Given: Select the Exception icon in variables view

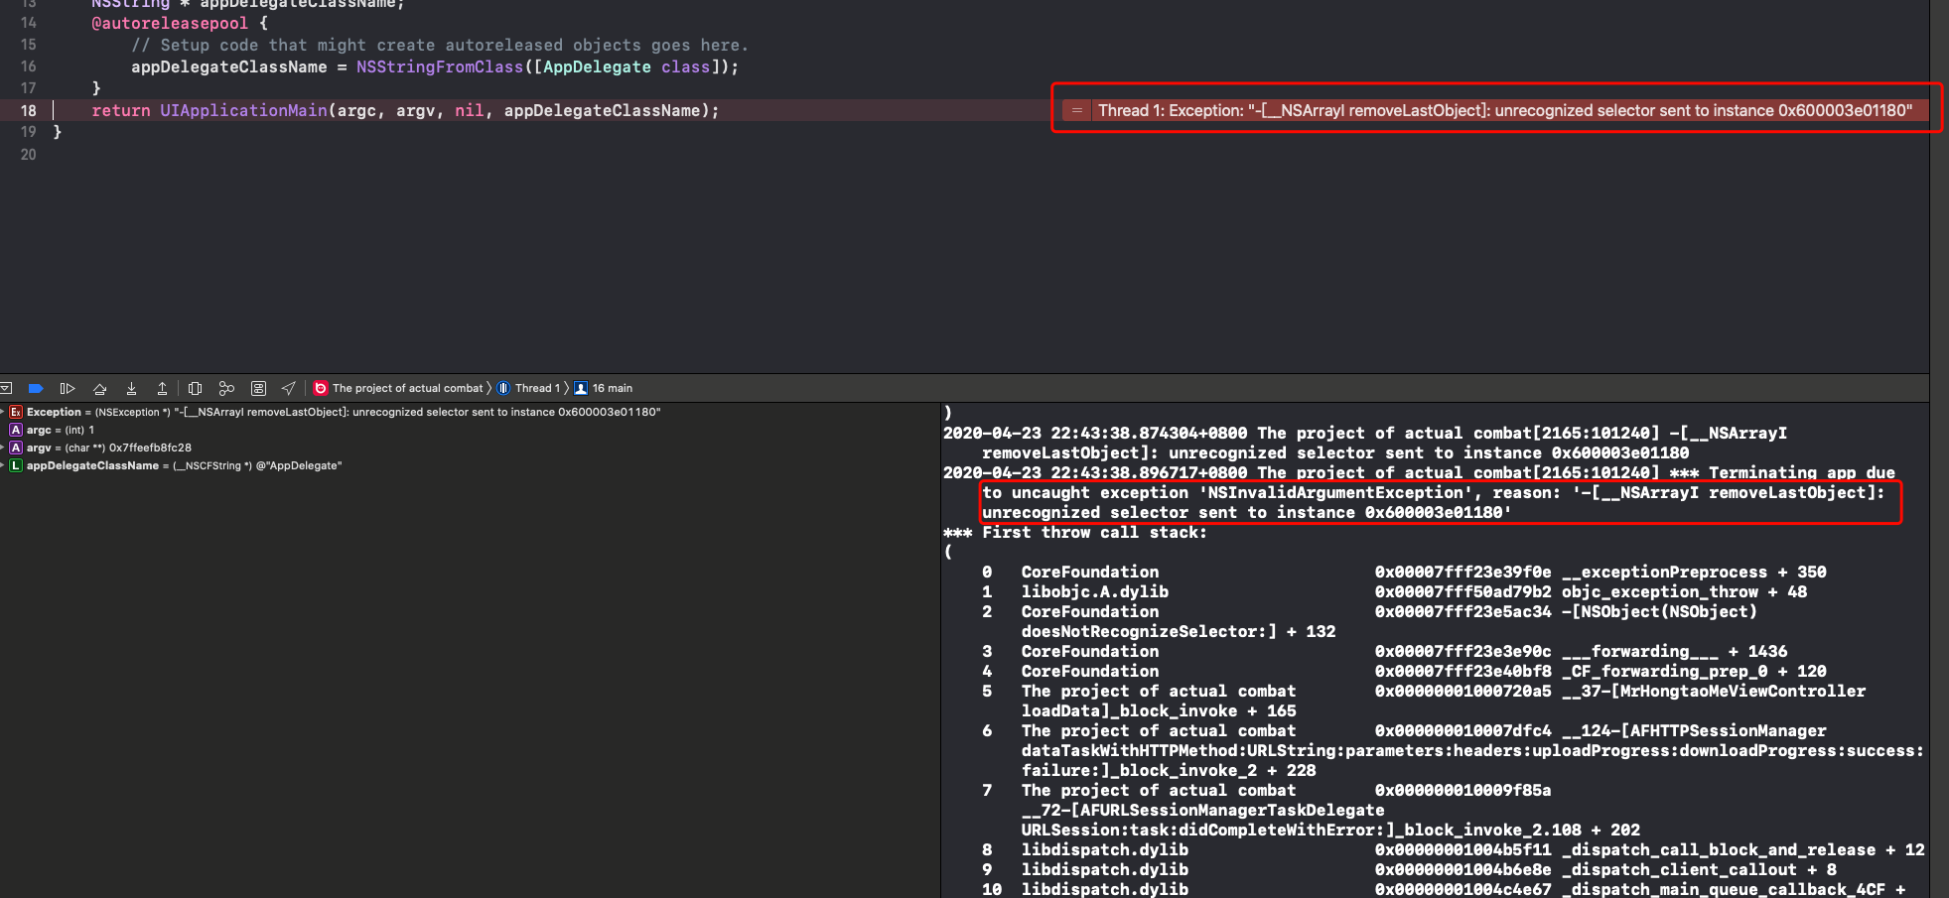Looking at the screenshot, I should point(16,412).
